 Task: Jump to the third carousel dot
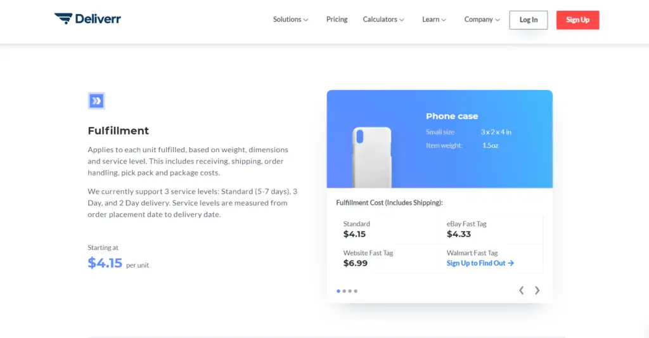(x=350, y=291)
